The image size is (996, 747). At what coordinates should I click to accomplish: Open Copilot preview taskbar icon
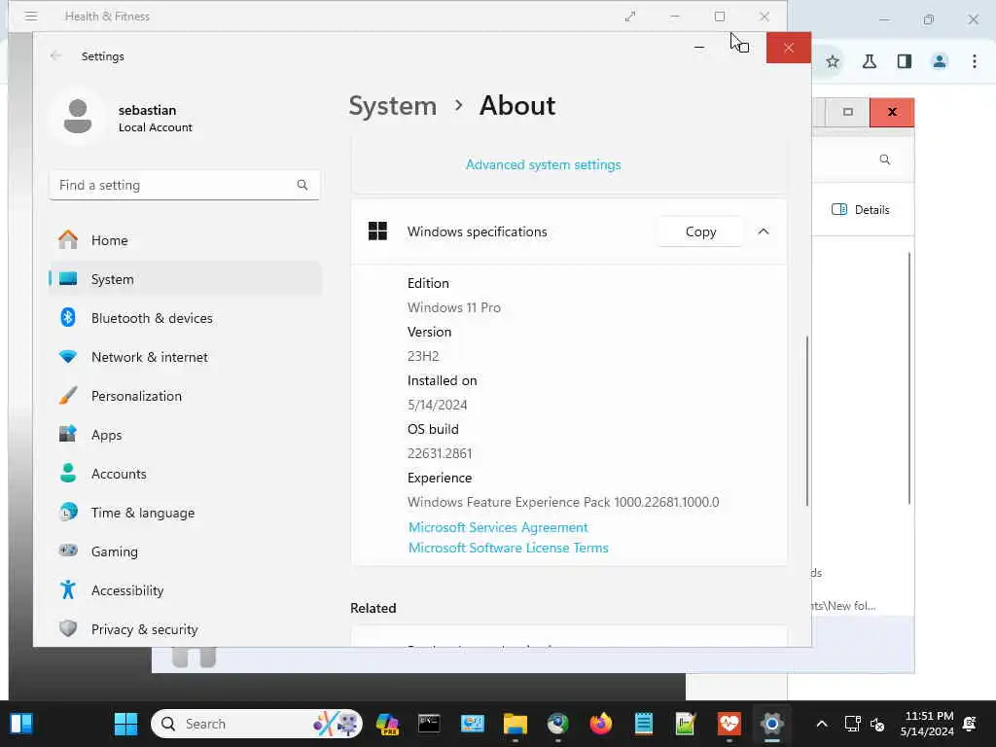(387, 724)
